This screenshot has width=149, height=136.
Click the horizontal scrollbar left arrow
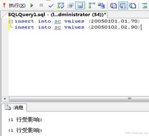pos(5,99)
